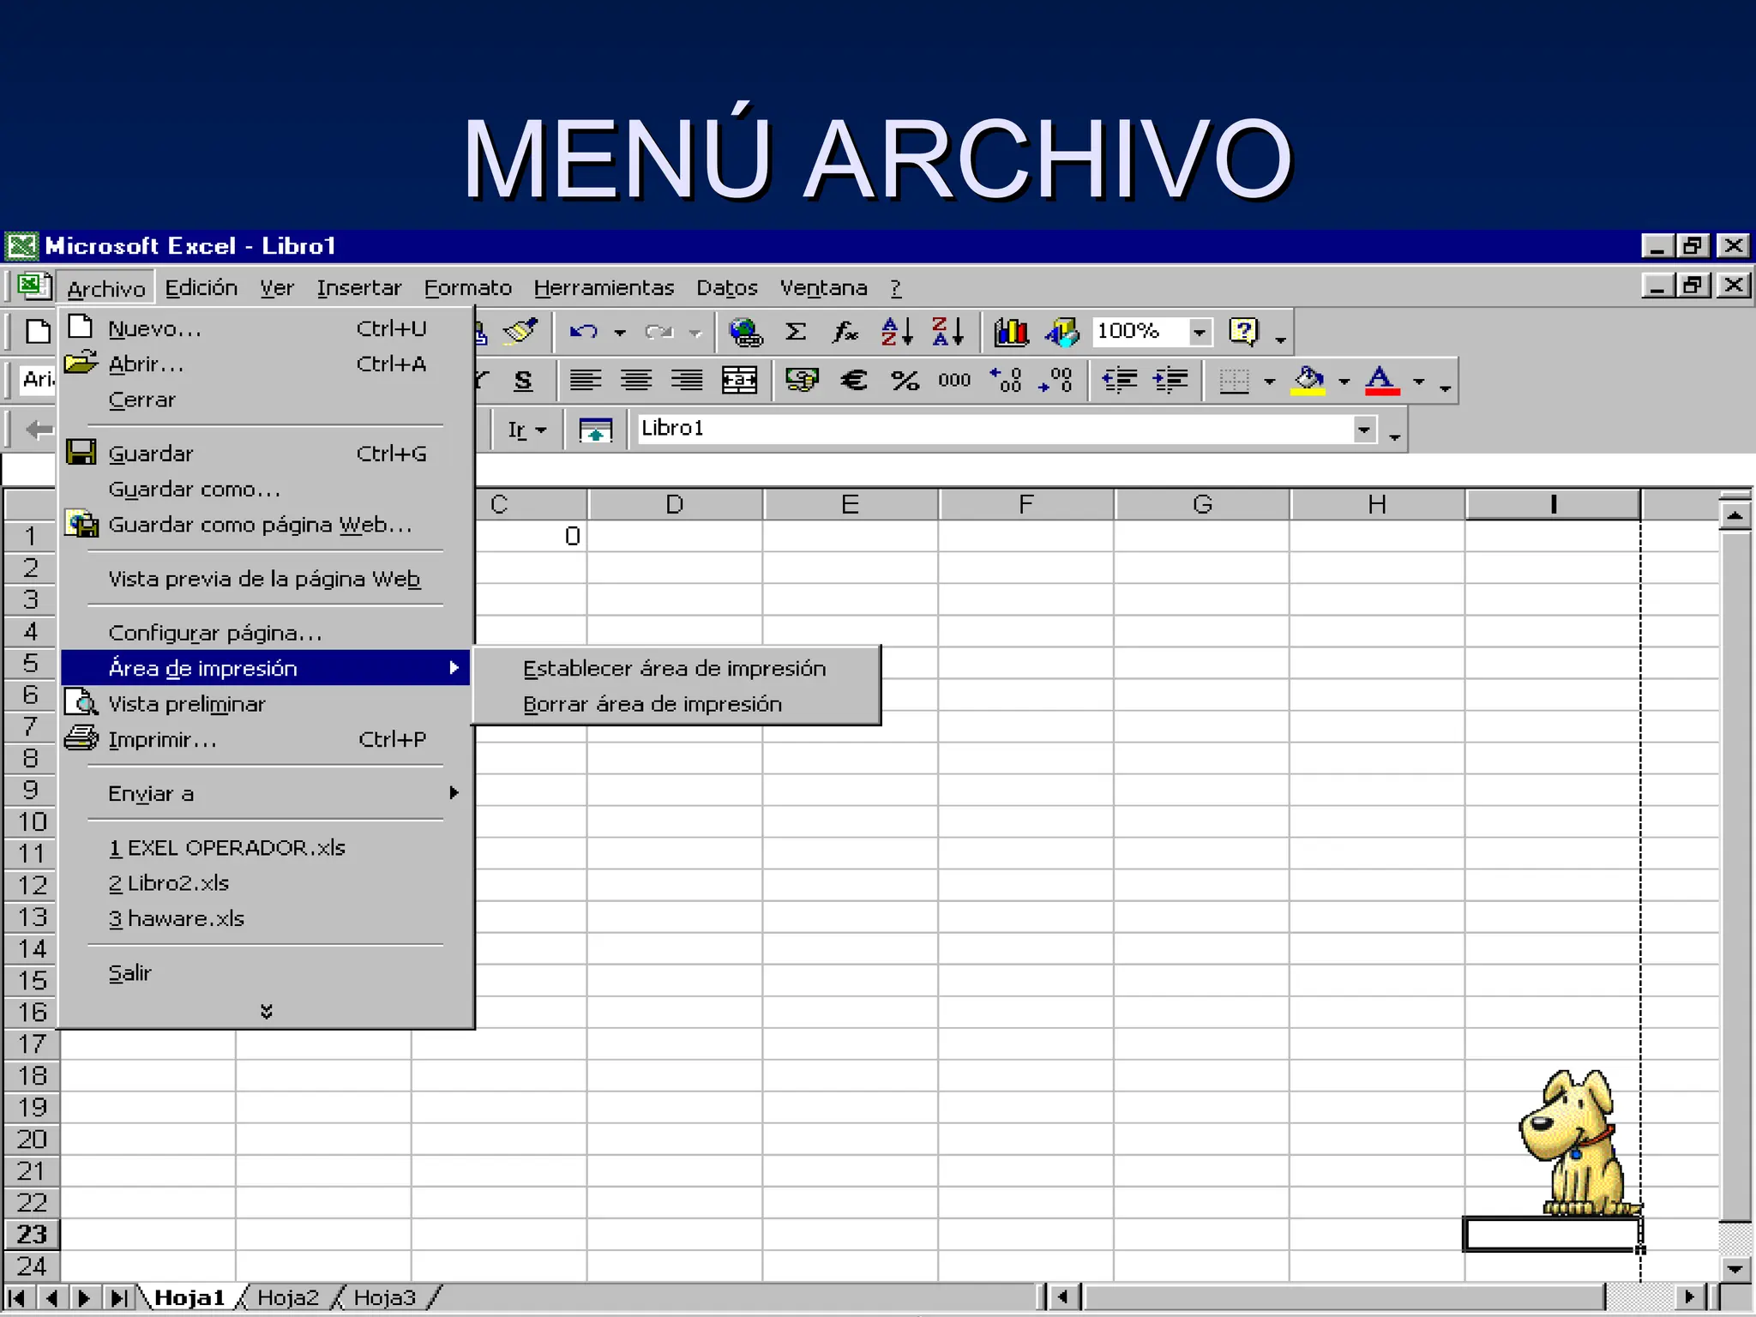This screenshot has height=1317, width=1756.
Task: Open the address box Libro1 dropdown
Action: [1364, 430]
